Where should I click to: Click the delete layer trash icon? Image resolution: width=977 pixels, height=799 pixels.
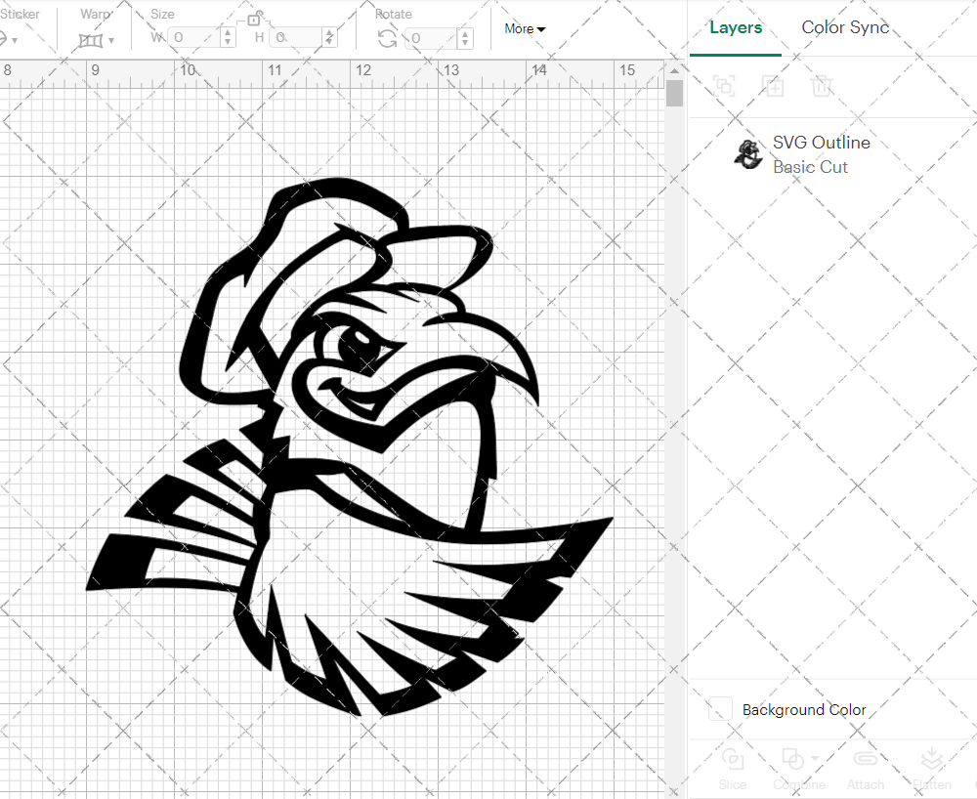823,86
